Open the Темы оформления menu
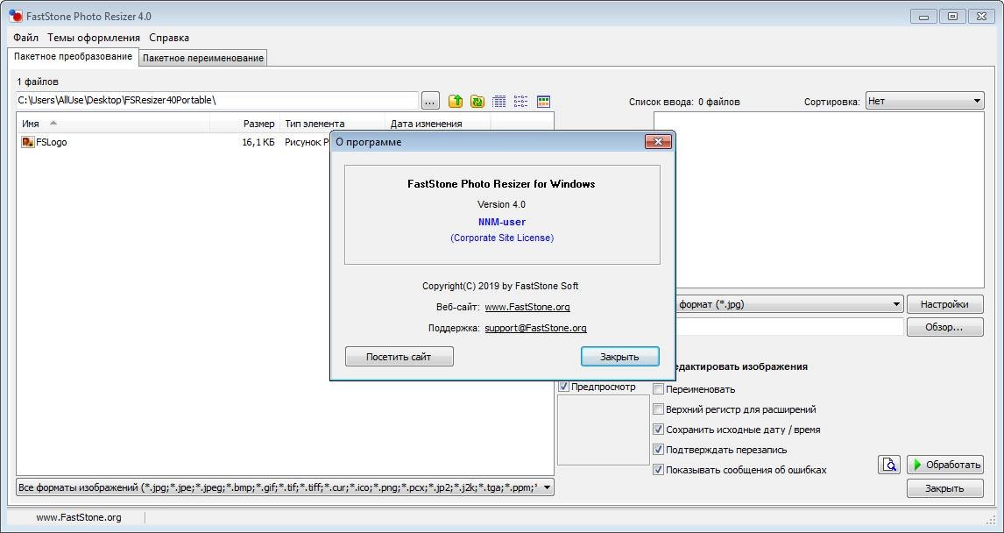This screenshot has height=533, width=1004. pyautogui.click(x=94, y=38)
